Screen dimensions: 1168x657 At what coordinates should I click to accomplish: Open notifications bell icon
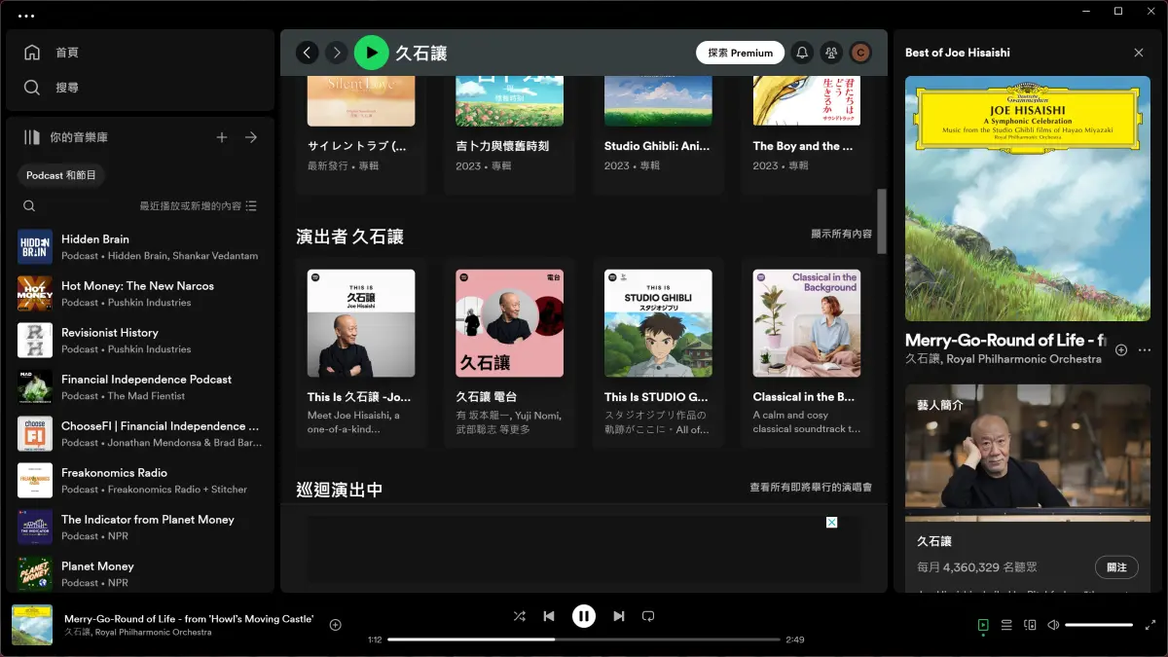802,53
